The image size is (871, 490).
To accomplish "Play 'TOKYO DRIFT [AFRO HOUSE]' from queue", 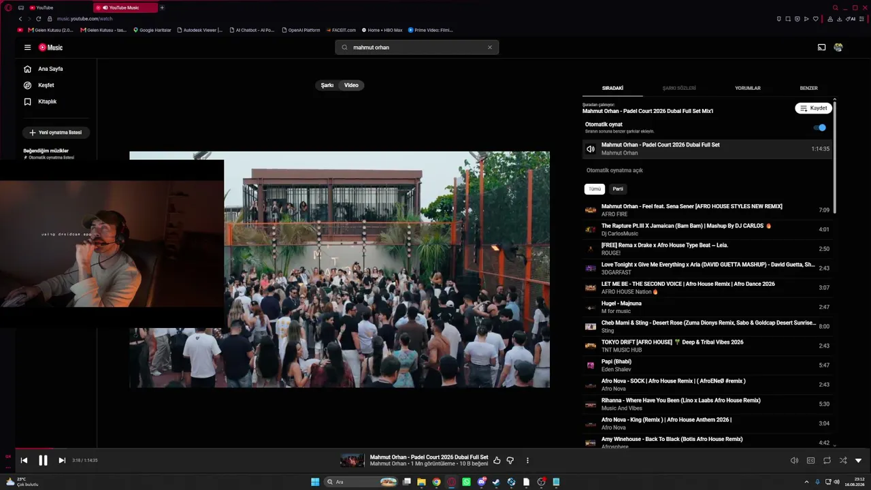I will [707, 346].
